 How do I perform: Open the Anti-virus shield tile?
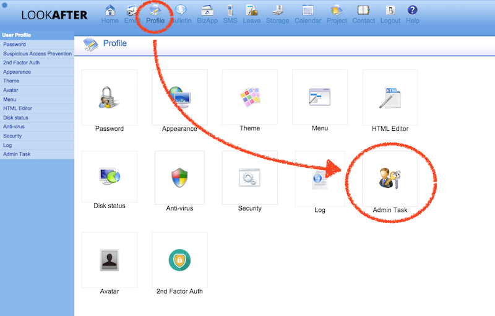[179, 178]
